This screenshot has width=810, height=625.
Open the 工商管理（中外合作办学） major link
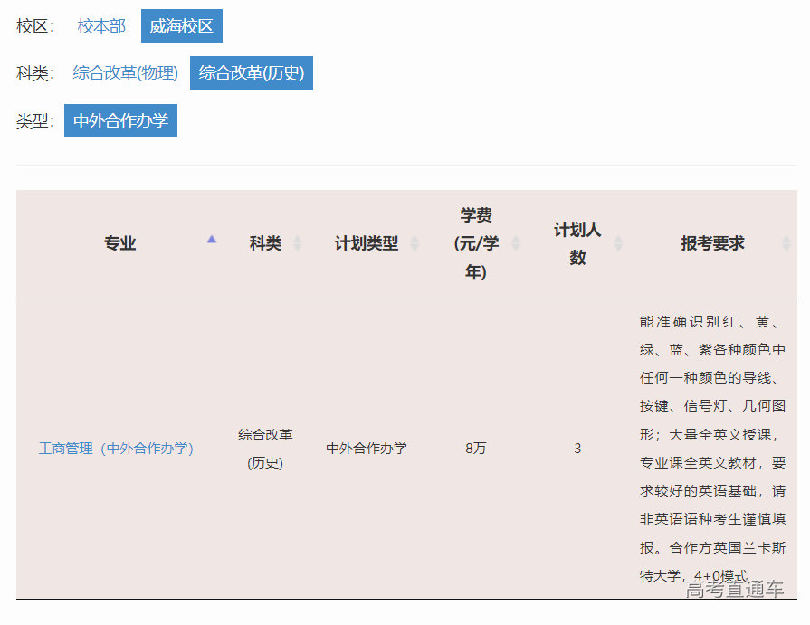[x=116, y=448]
